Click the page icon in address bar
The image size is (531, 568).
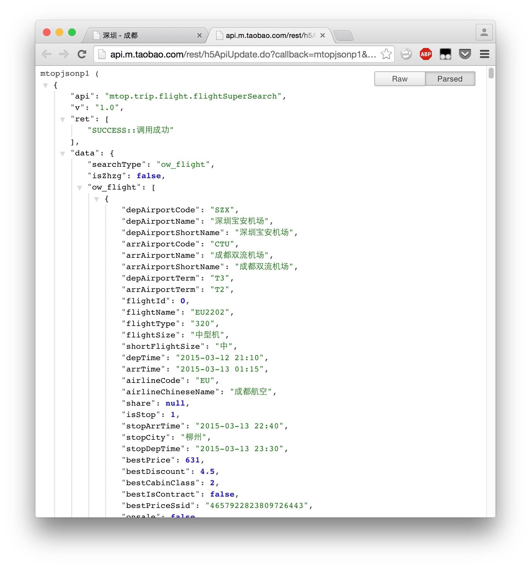[x=102, y=54]
